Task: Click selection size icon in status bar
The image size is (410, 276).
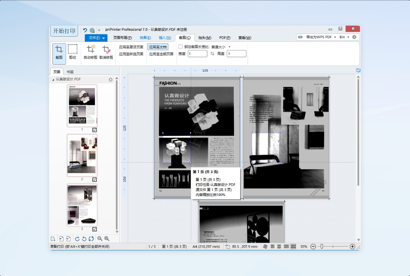Action: coord(228,247)
